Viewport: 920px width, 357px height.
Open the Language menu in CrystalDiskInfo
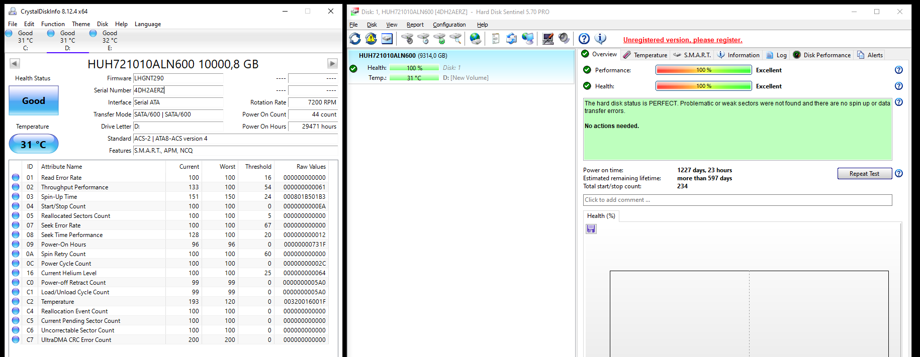[148, 24]
